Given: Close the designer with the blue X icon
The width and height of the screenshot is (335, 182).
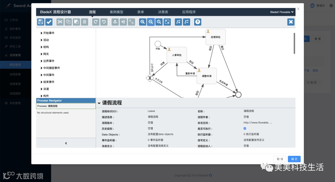Looking at the screenshot, I should point(291,22).
